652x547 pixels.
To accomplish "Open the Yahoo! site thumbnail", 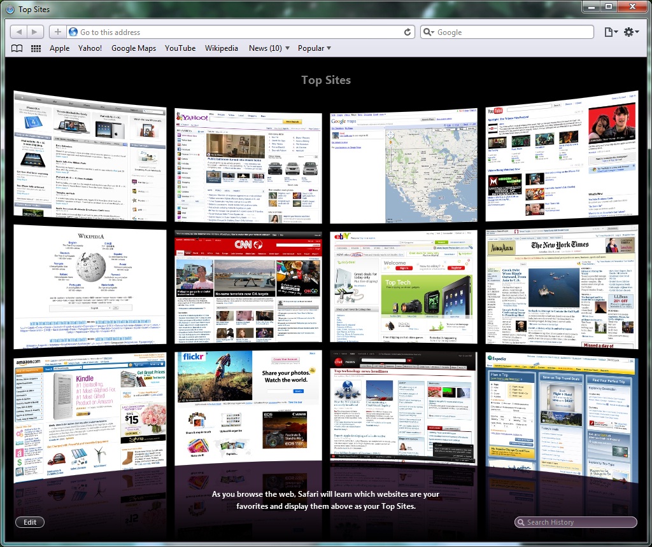I will [248, 165].
